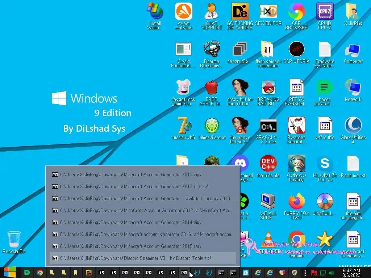Open the wtf is this file icon
Viewport: 371px width, 278px height.
coord(325,129)
